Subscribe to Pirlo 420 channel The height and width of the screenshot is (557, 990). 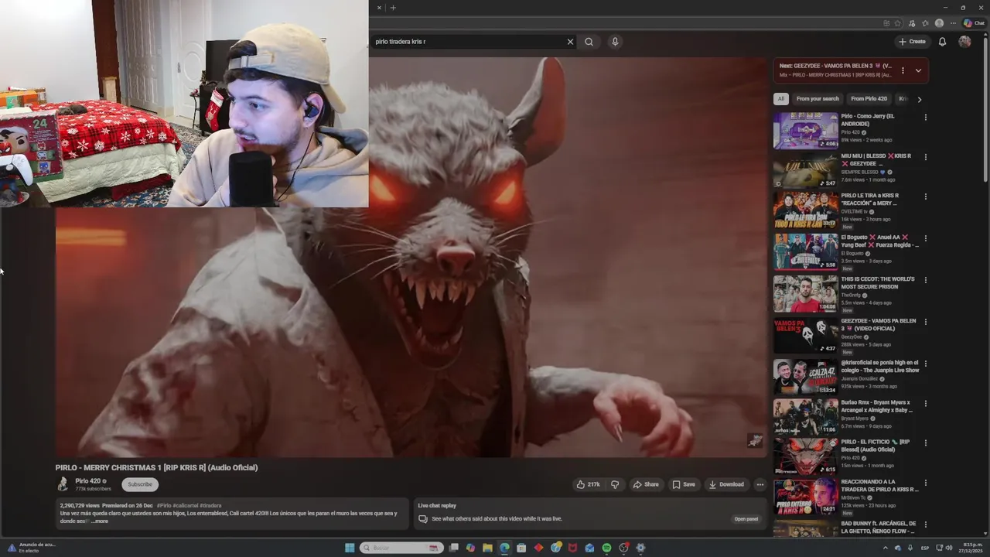coord(140,484)
